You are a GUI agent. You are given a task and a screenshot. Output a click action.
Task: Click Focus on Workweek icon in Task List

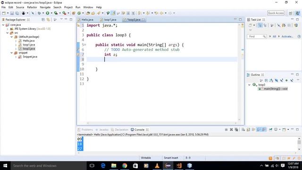pos(272,25)
